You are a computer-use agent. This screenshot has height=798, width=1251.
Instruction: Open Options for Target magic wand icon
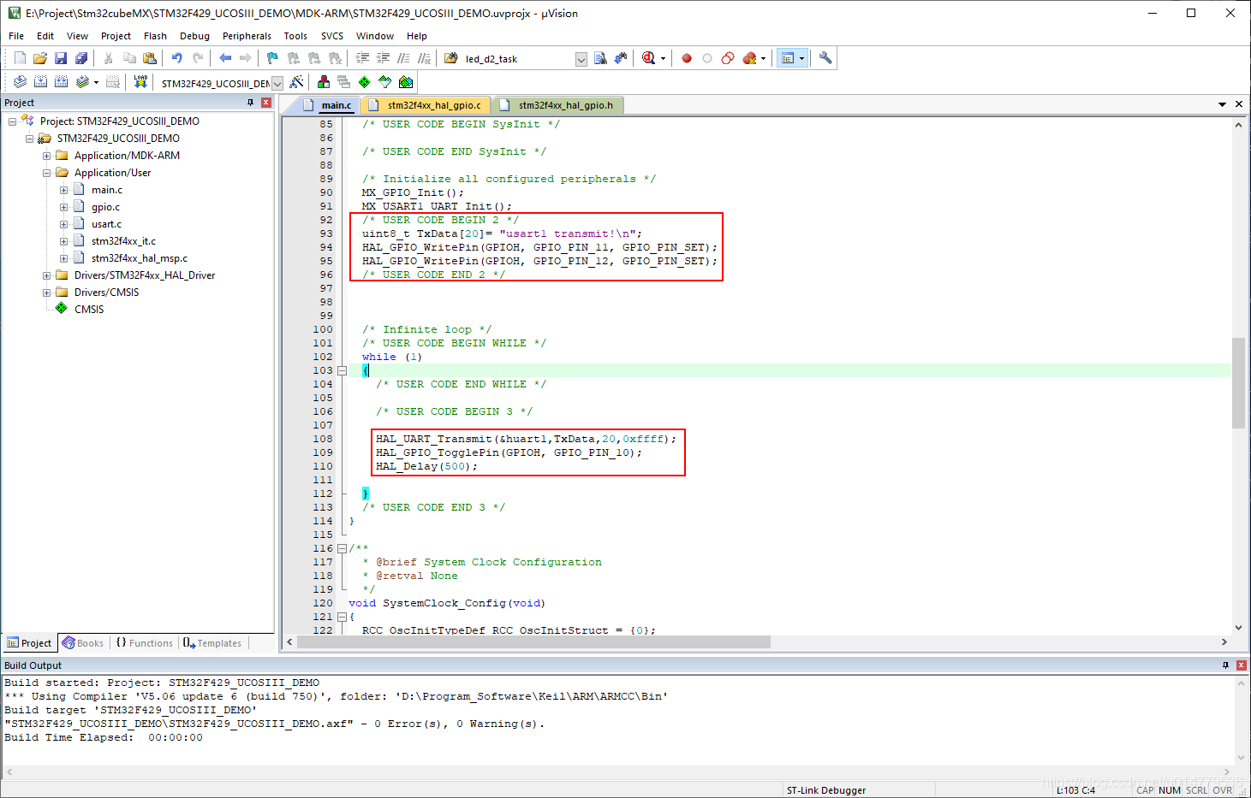(296, 82)
